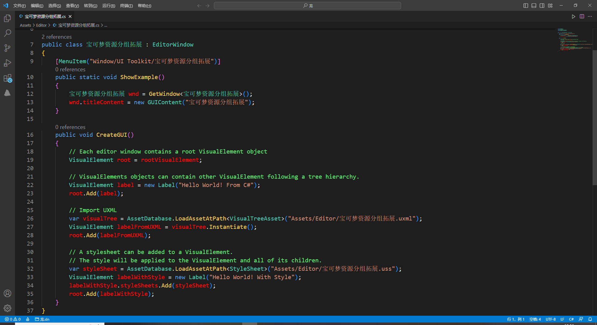
Task: Click the flame icon in status bar
Action: (x=28, y=319)
